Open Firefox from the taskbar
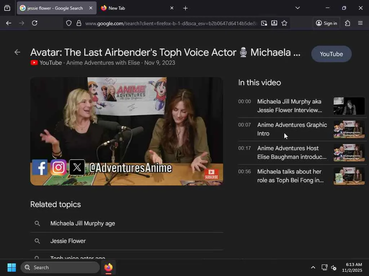This screenshot has width=369, height=276. pyautogui.click(x=108, y=267)
